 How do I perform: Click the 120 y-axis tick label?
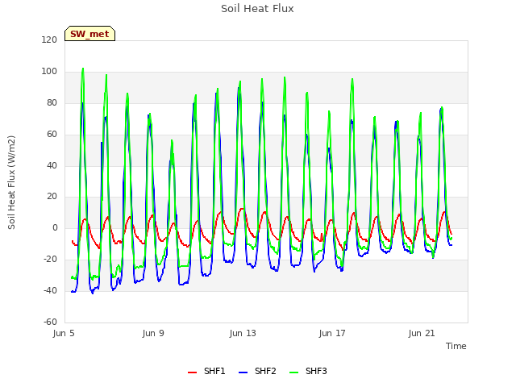pyautogui.click(x=49, y=40)
